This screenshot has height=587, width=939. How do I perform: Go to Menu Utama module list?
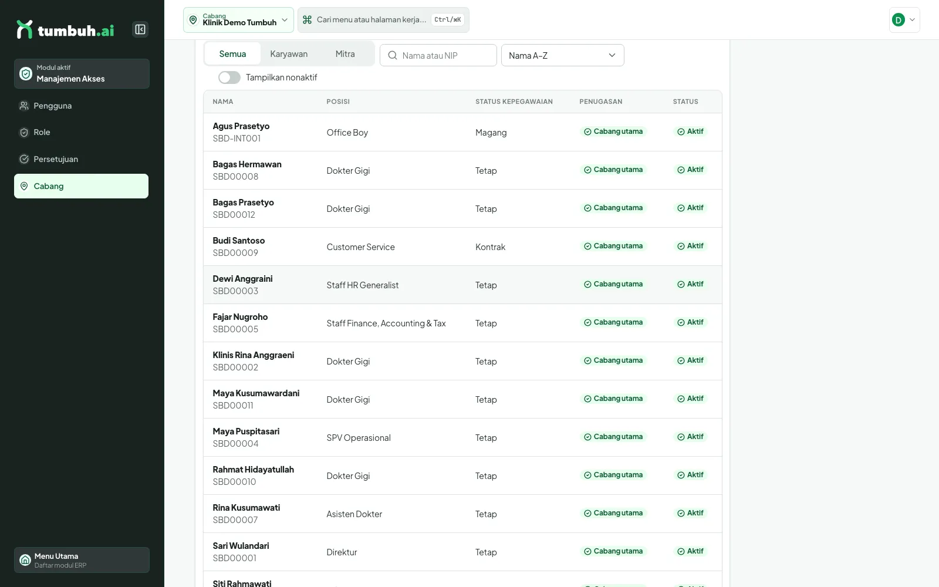82,560
